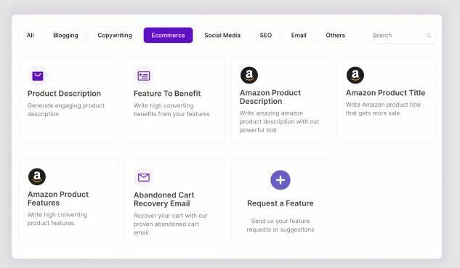The image size is (460, 268).
Task: Select the Blogging category tab
Action: pos(65,35)
